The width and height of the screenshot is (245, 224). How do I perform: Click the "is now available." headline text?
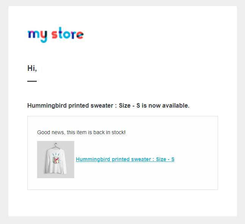(x=165, y=105)
